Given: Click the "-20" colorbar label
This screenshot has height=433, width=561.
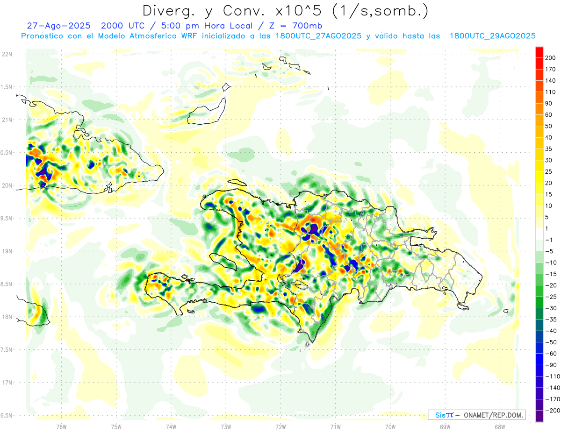Looking at the screenshot, I should (552, 285).
